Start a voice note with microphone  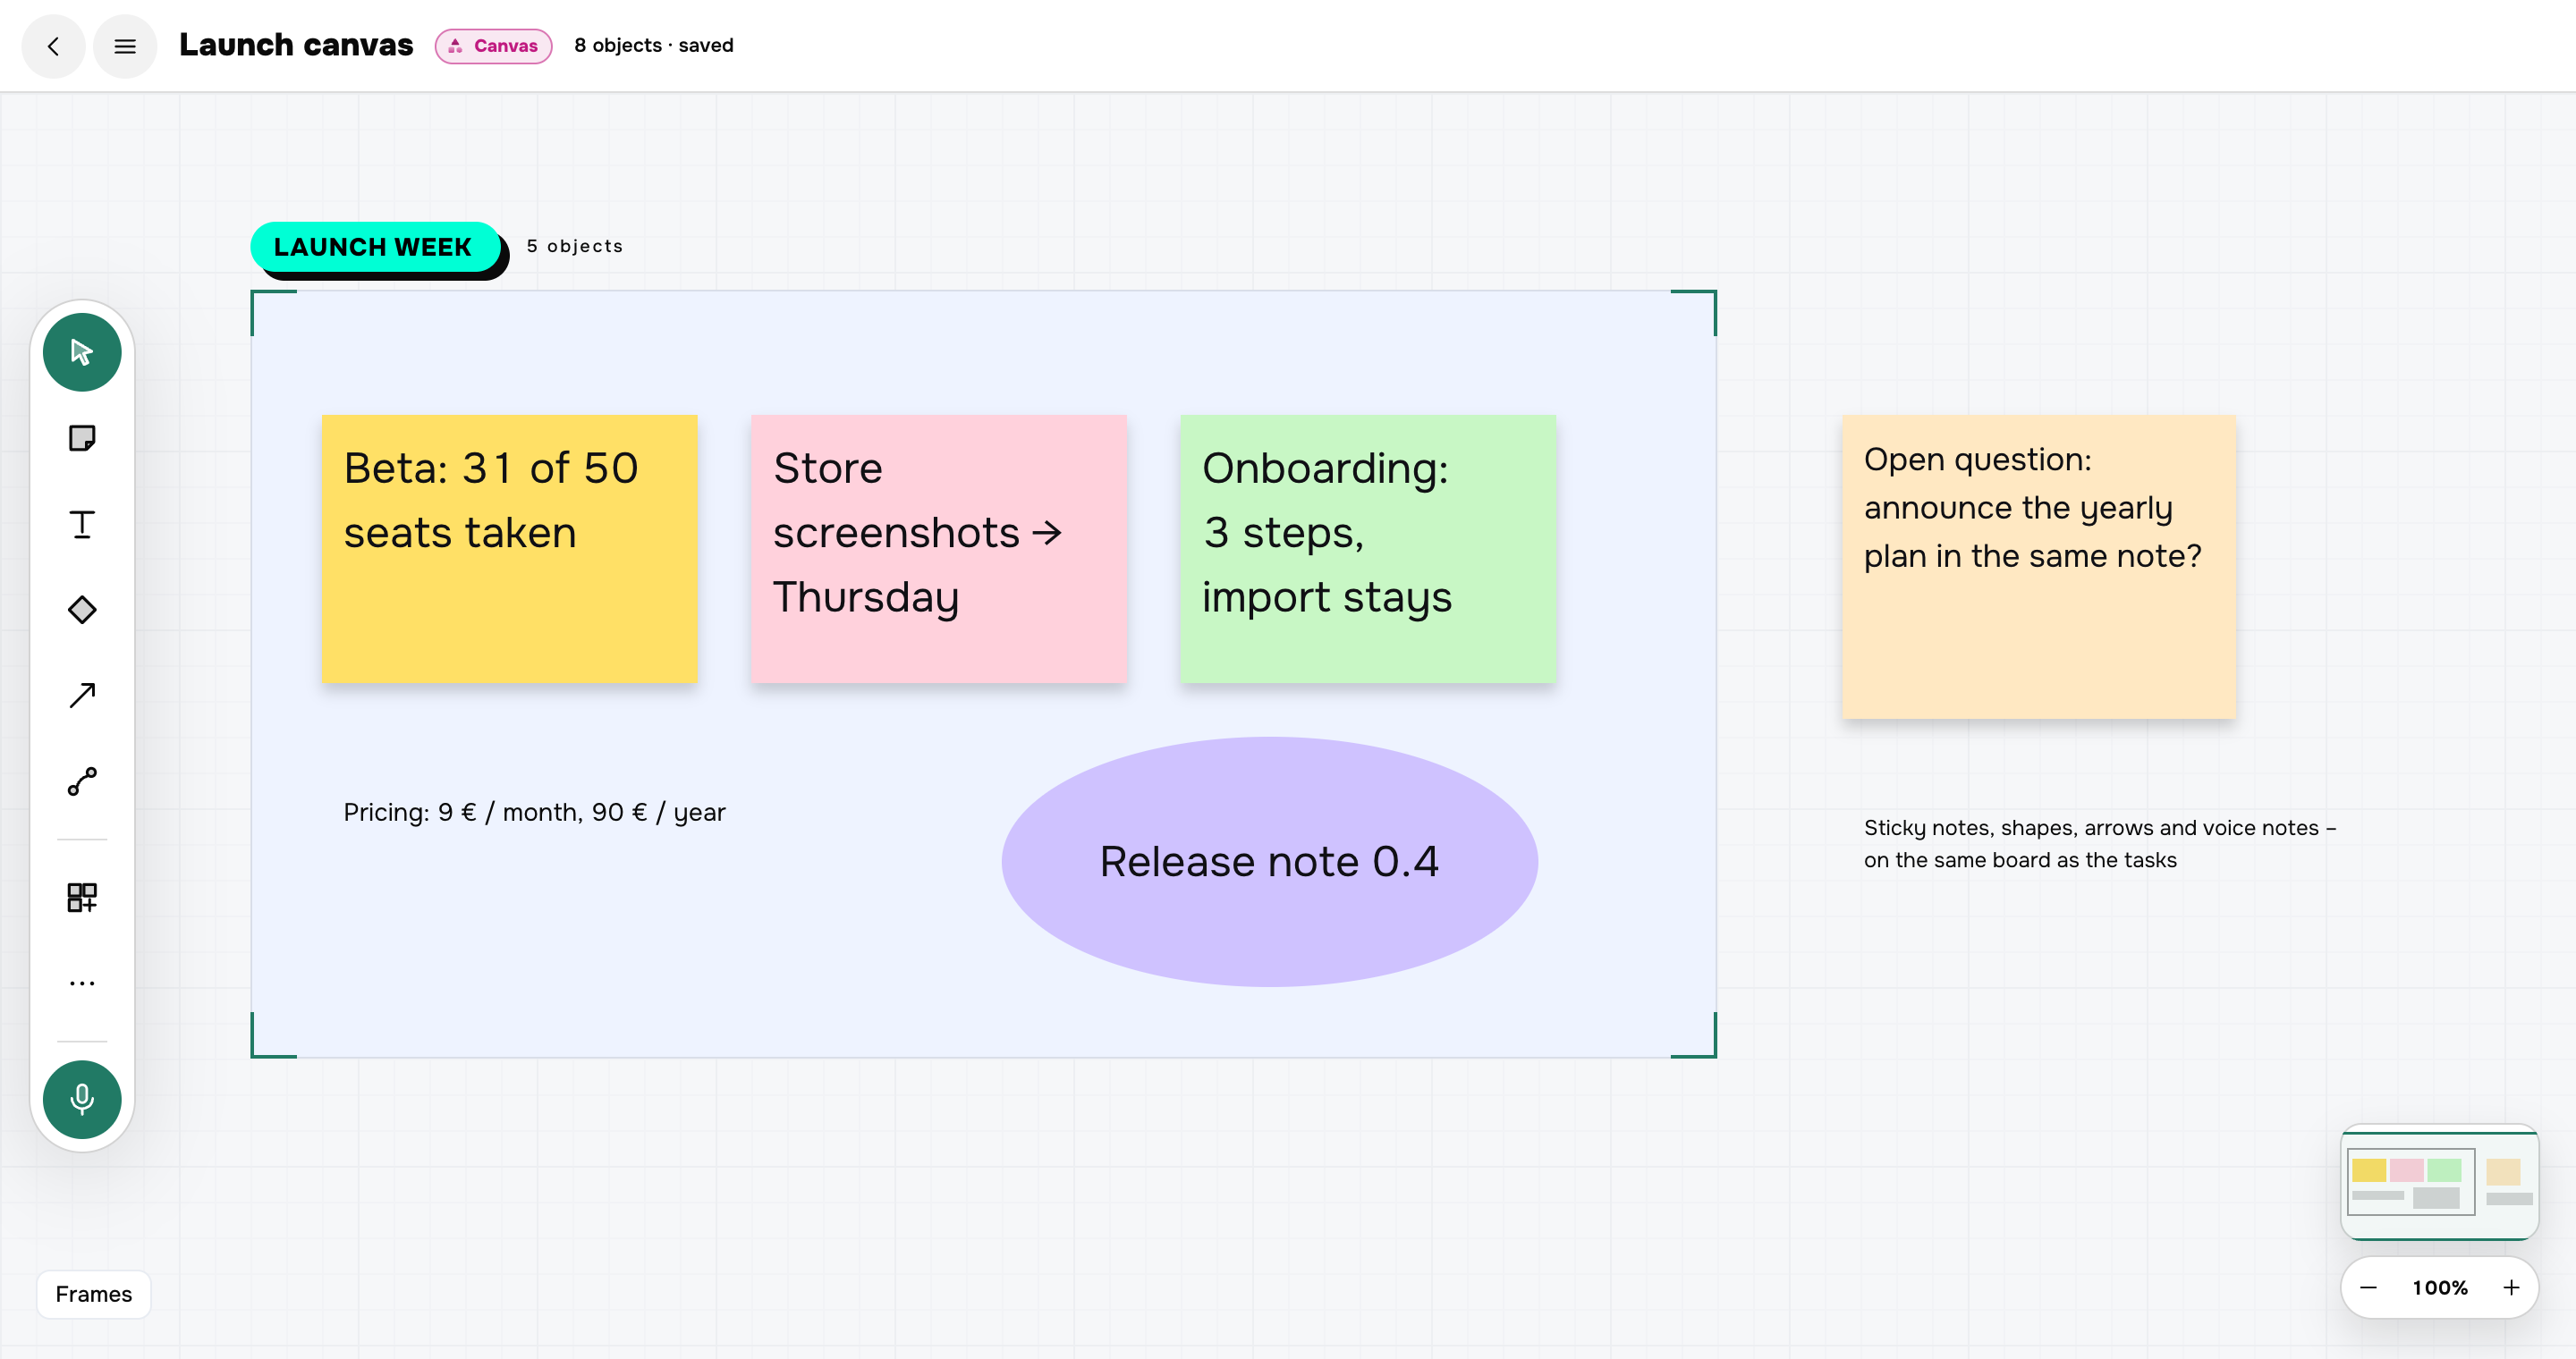(x=82, y=1099)
